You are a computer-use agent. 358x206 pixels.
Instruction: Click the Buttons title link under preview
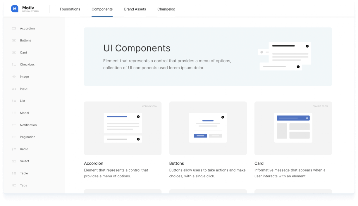click(x=177, y=163)
